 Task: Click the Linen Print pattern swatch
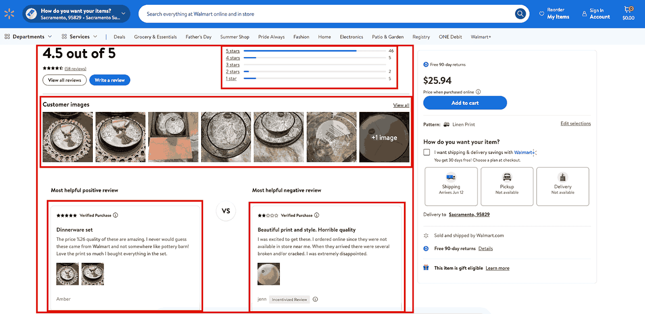point(446,124)
